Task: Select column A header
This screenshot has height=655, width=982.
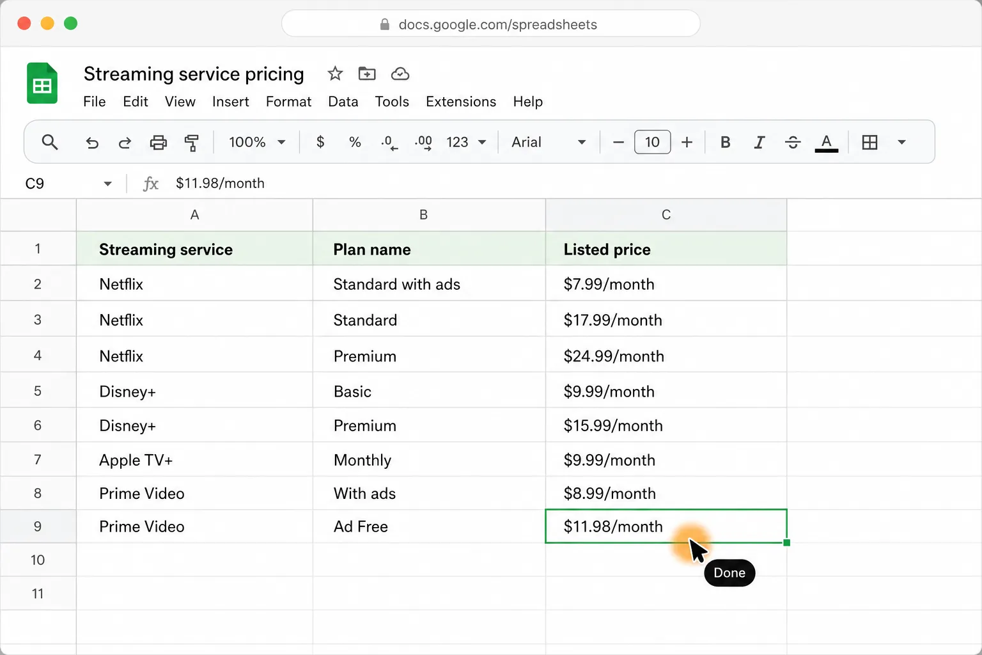Action: 194,215
